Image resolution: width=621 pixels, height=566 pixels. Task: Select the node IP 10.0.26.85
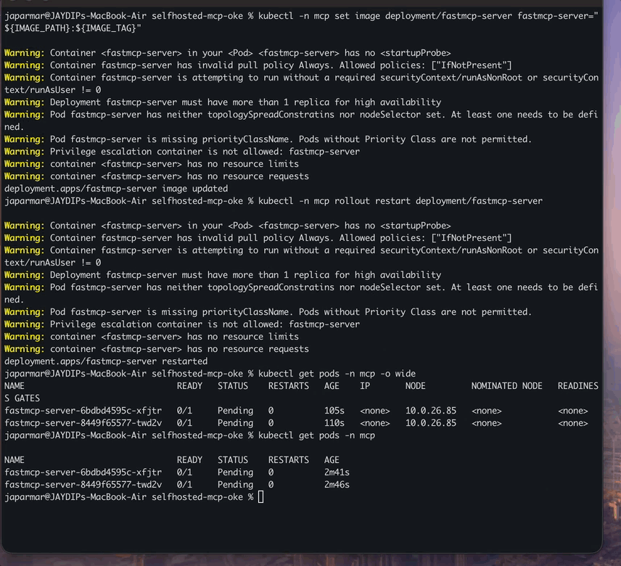(432, 410)
